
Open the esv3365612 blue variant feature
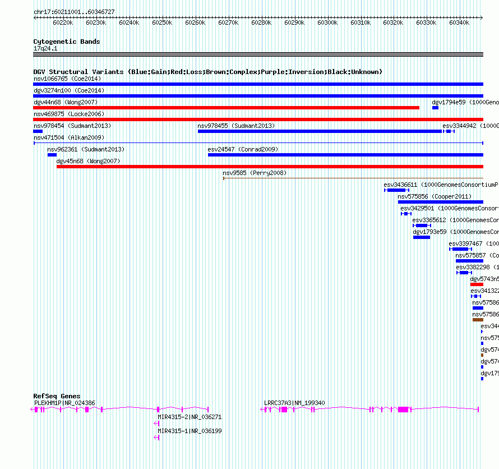(422, 226)
